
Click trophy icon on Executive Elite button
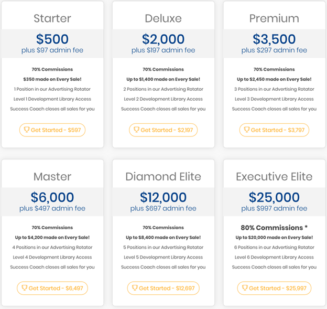[x=245, y=288]
